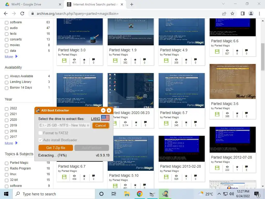Open the notification center icon
The width and height of the screenshot is (265, 199).
click(x=257, y=194)
